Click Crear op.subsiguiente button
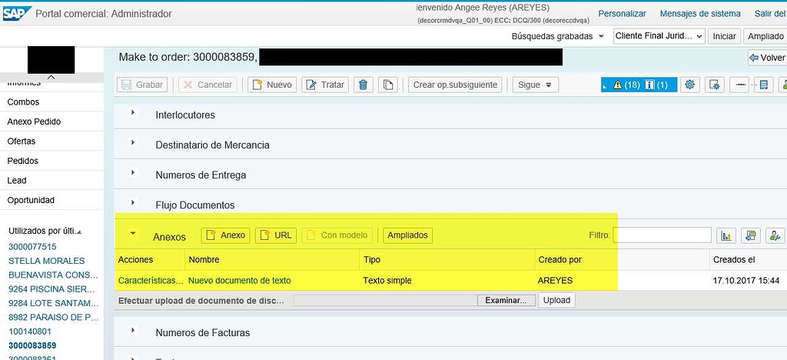 point(455,85)
